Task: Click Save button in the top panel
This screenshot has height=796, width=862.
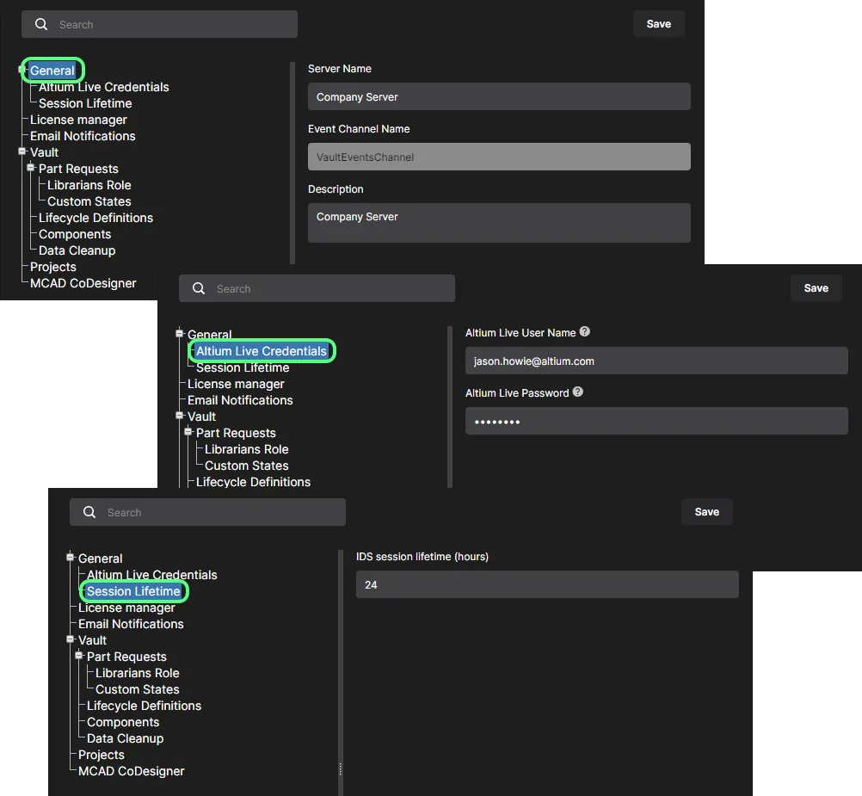Action: click(x=659, y=24)
